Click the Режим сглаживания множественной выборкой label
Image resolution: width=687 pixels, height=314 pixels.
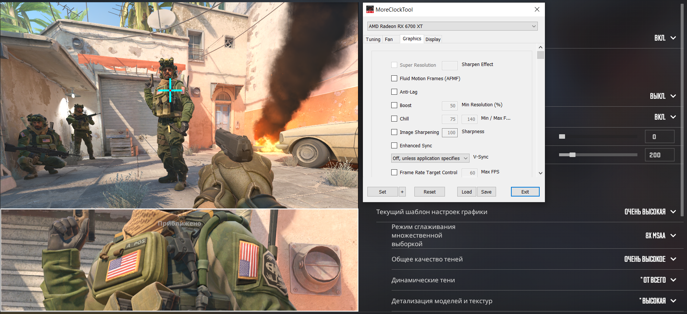423,235
